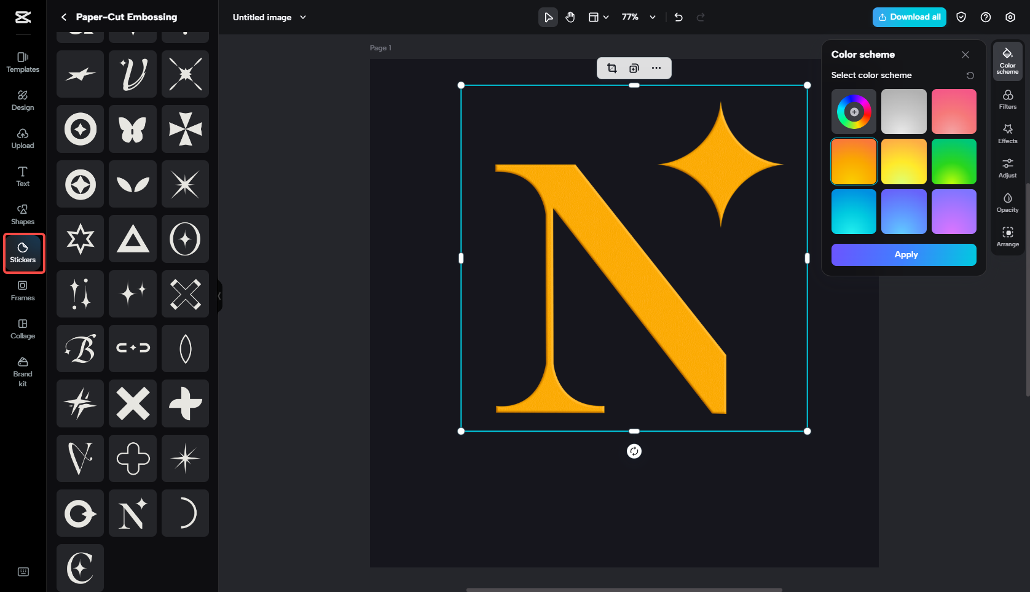Open the Effects panel
The width and height of the screenshot is (1030, 592).
[1007, 133]
